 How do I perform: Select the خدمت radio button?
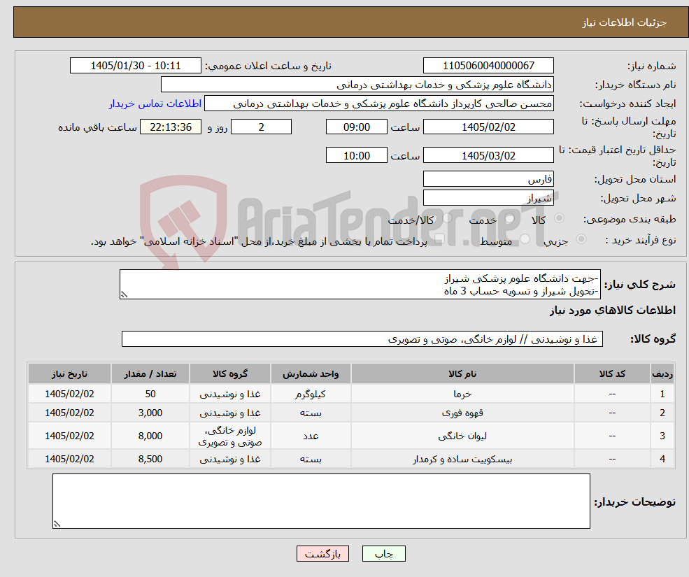(x=510, y=218)
